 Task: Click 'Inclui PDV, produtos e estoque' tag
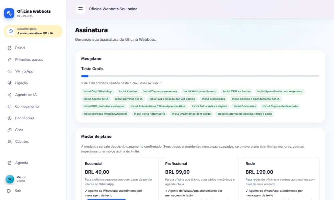point(104,106)
